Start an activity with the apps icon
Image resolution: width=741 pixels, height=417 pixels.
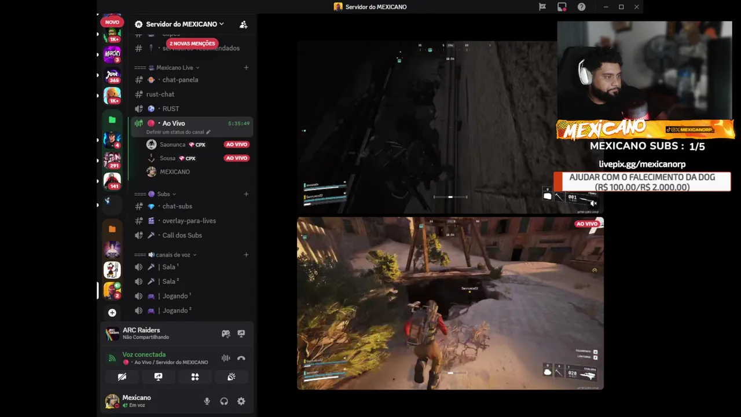(195, 377)
